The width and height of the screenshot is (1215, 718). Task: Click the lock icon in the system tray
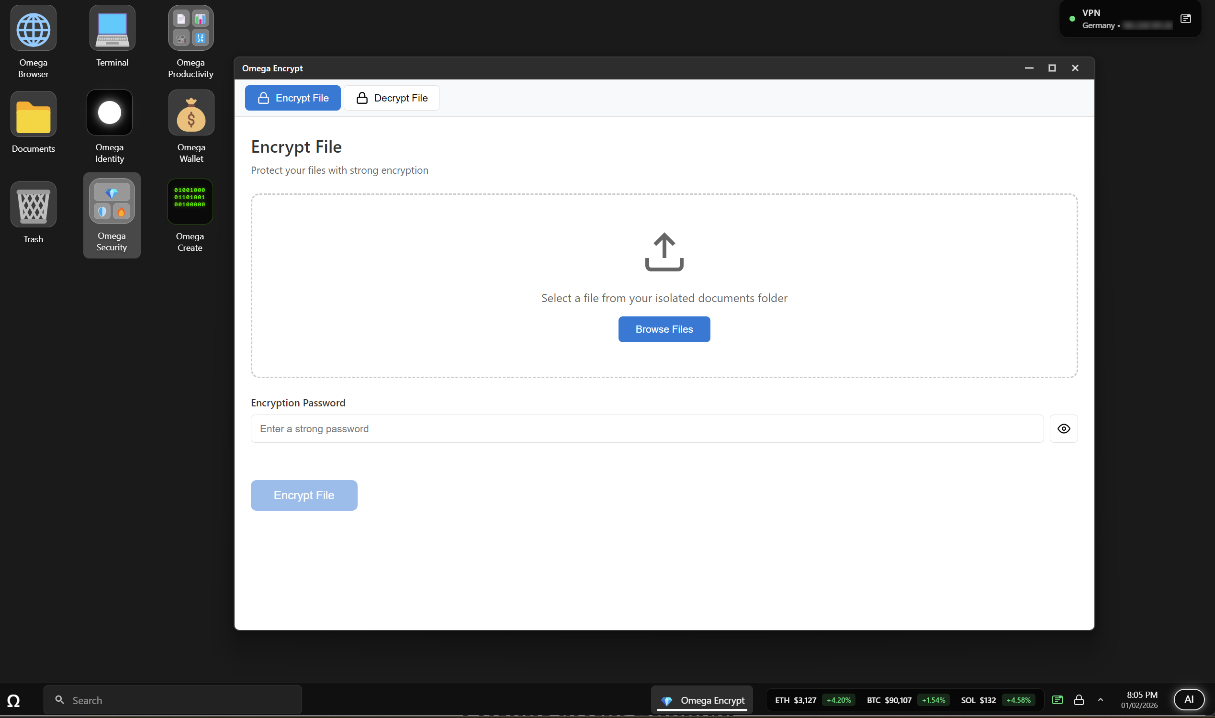click(1080, 700)
